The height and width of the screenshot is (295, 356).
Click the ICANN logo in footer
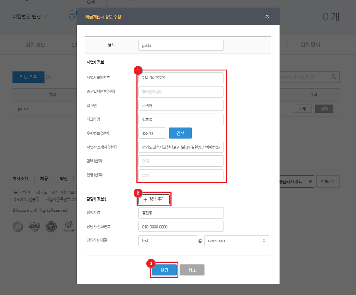[x=70, y=227]
